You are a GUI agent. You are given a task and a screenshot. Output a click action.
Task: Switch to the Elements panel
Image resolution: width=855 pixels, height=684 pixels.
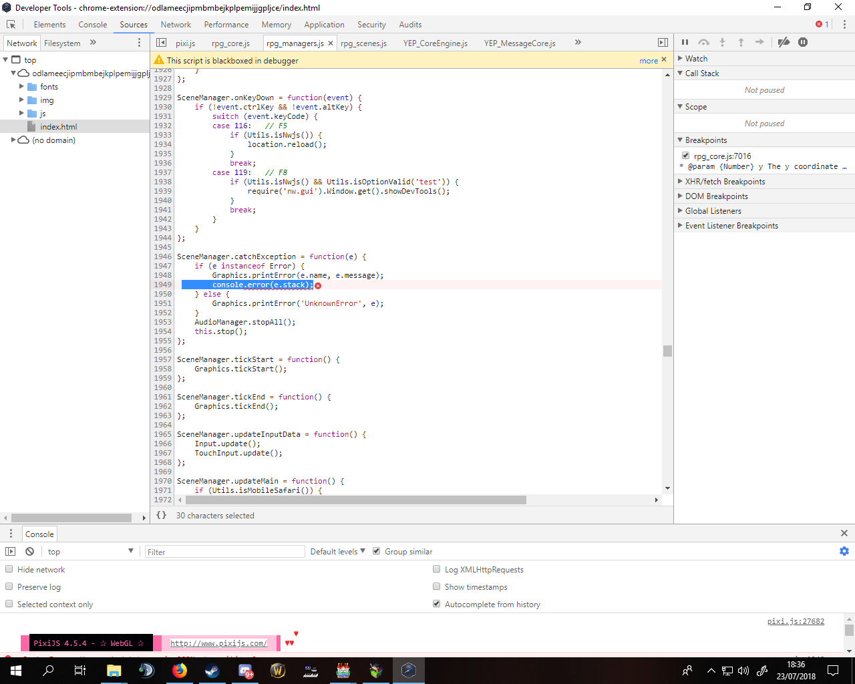tap(49, 25)
